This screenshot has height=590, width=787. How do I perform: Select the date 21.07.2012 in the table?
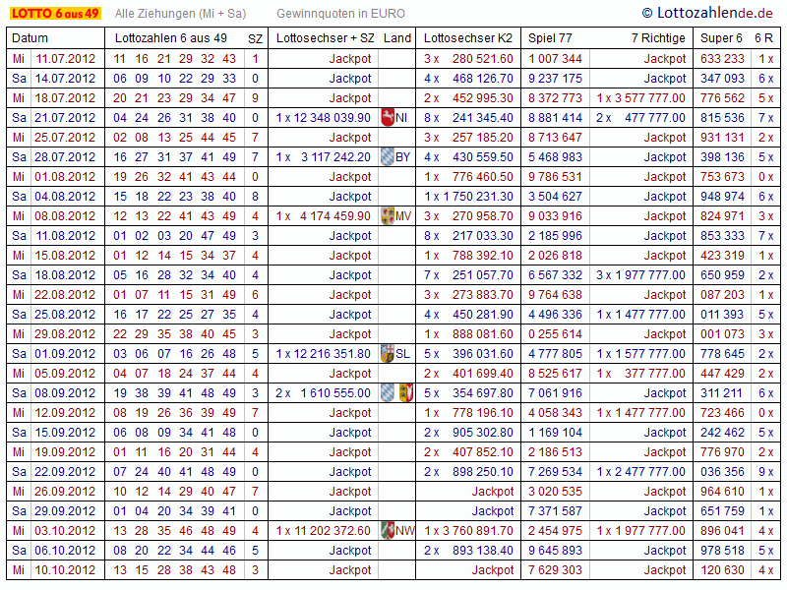(65, 118)
